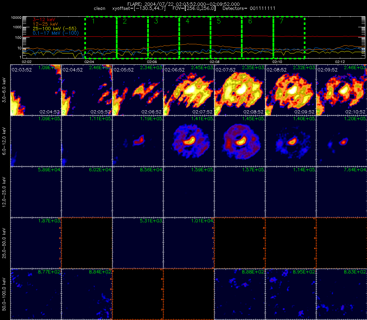367x320 pixels.
Task: Select 12.0-25.0 keV image labeled 7.64E+04
Action: [342, 192]
